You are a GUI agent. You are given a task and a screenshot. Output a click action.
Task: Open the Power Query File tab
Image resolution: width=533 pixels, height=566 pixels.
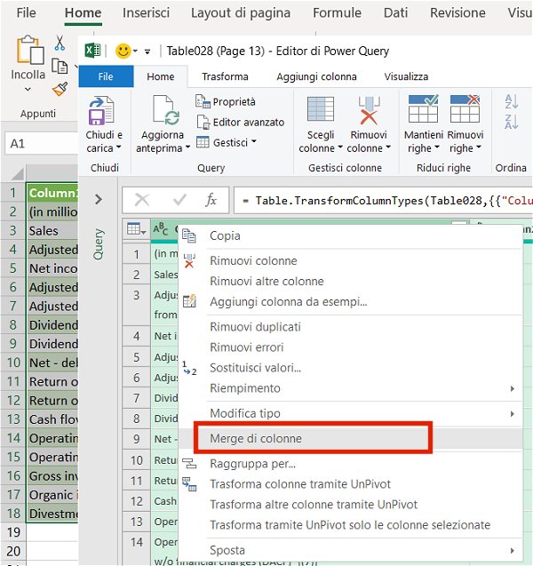(x=106, y=76)
